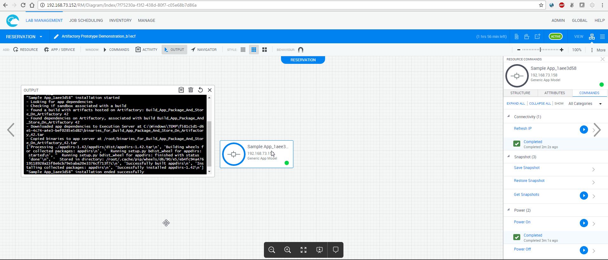
Task: Click the Collapse All link
Action: 540,104
